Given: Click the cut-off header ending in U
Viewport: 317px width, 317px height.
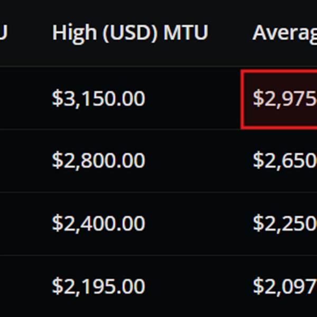Looking at the screenshot, I should click(x=4, y=33).
